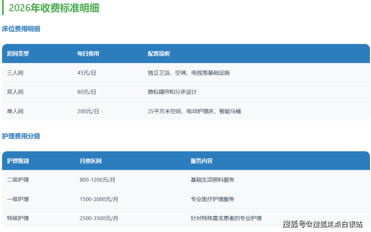Click the 服务内容 column header
The width and height of the screenshot is (371, 232).
[202, 161]
